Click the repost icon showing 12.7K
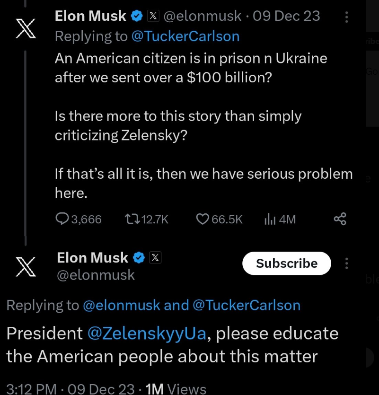 pyautogui.click(x=131, y=219)
